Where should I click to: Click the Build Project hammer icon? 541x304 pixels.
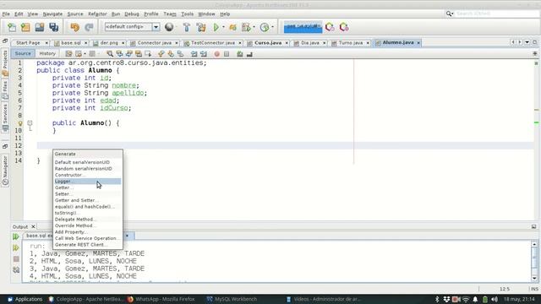pos(187,27)
